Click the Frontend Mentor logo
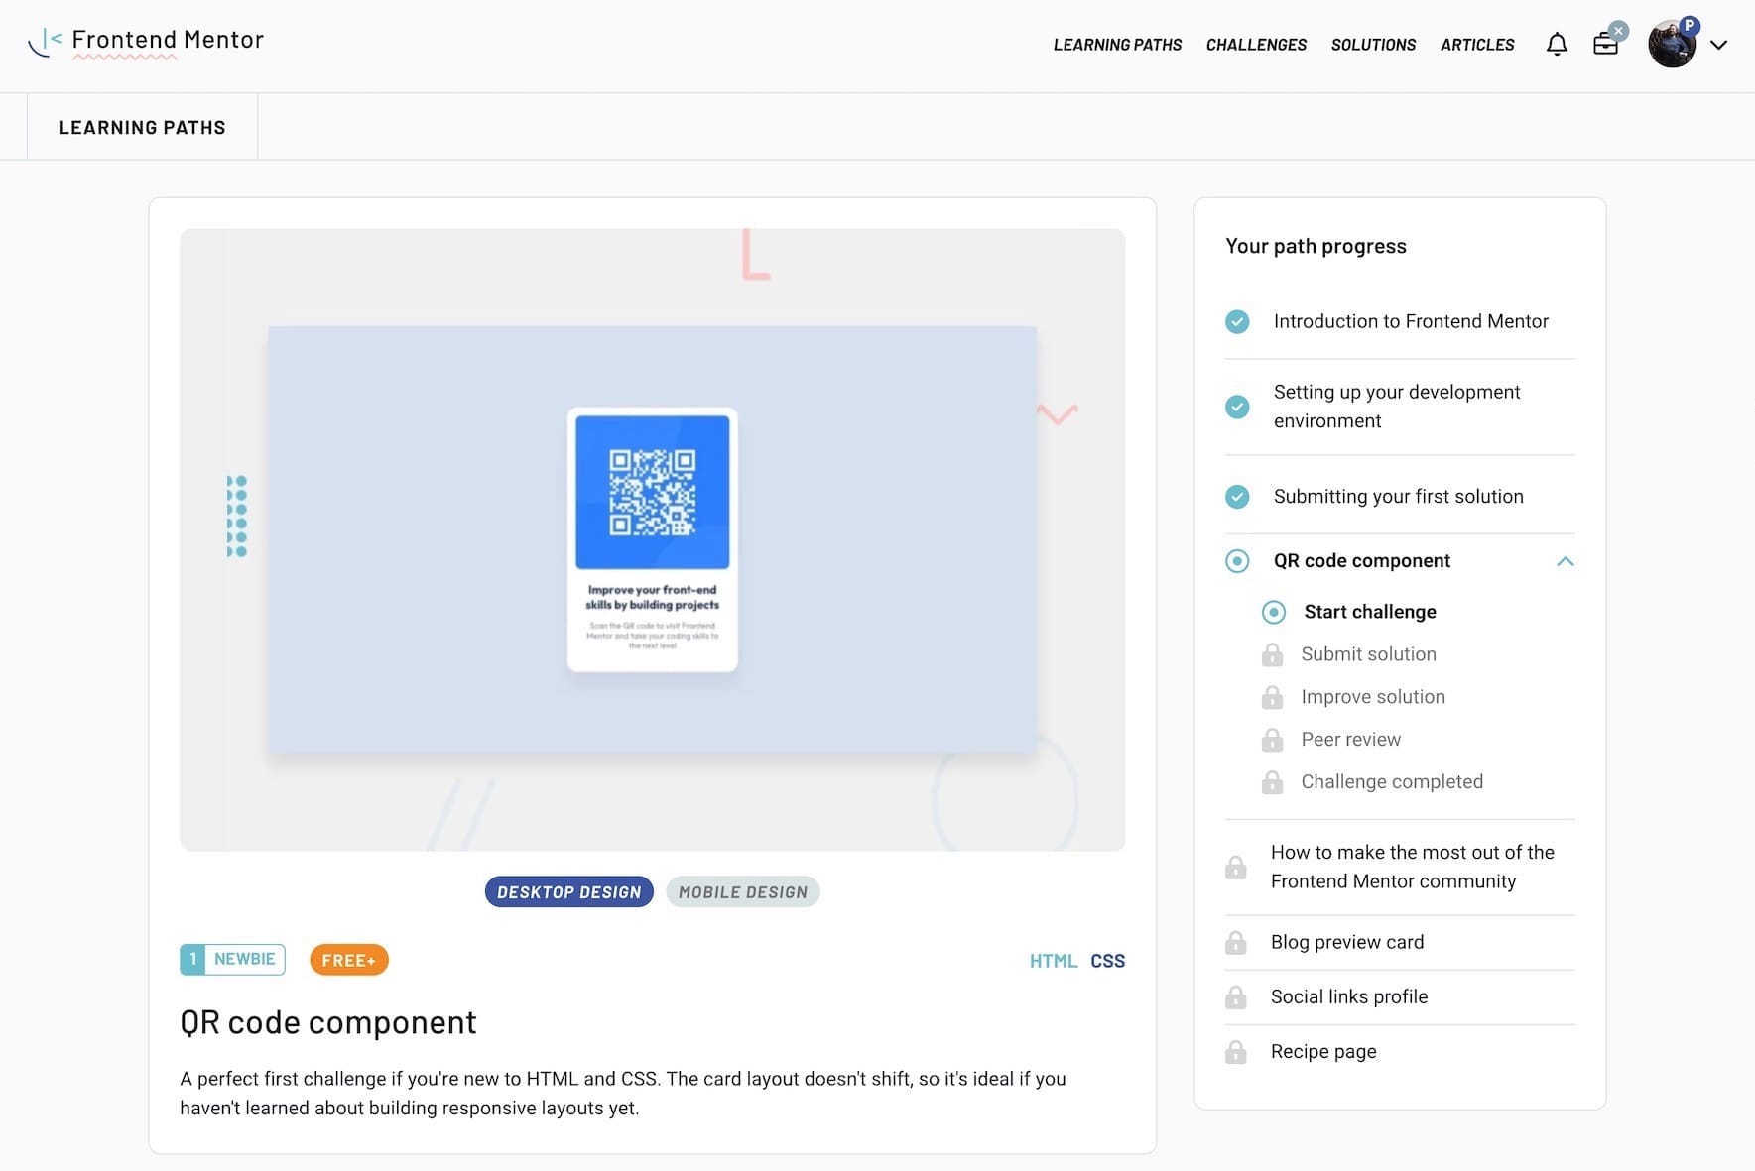Image resolution: width=1755 pixels, height=1171 pixels. coord(147,41)
